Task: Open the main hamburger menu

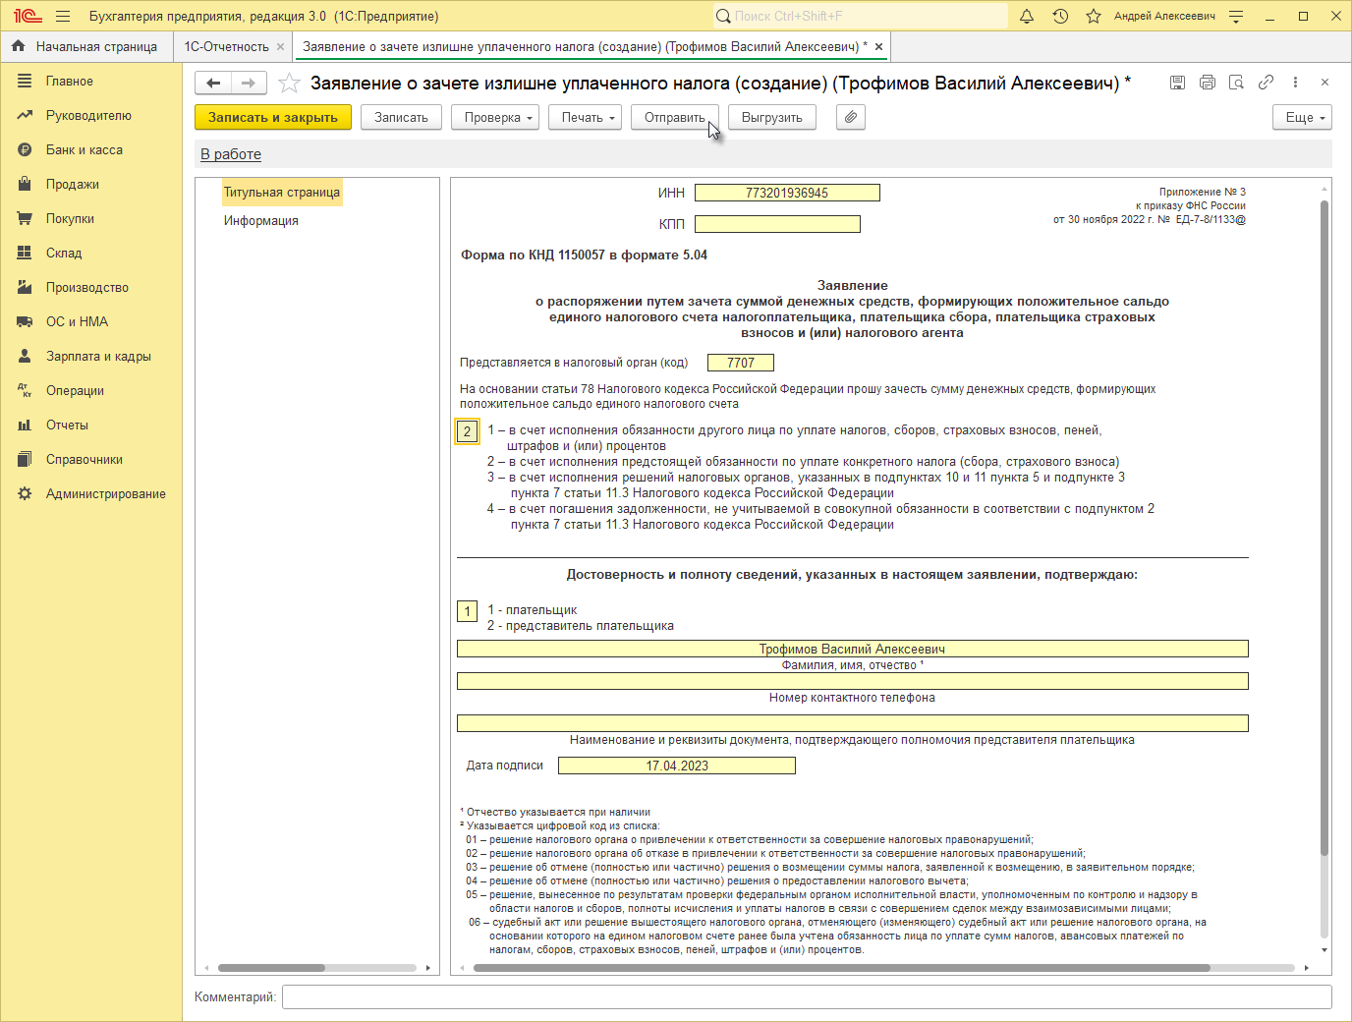Action: click(x=63, y=16)
